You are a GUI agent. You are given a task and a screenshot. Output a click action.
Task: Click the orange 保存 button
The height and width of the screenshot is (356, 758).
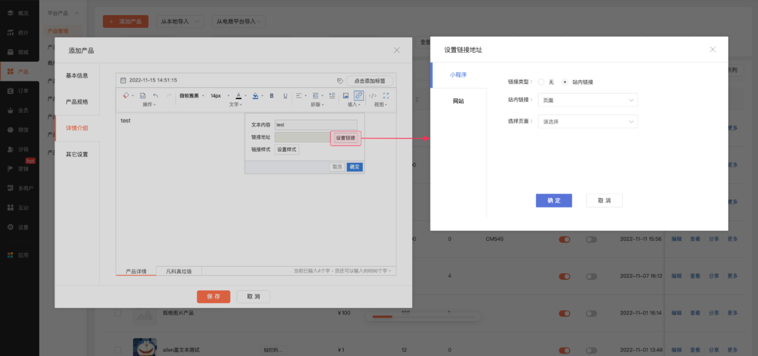click(213, 296)
